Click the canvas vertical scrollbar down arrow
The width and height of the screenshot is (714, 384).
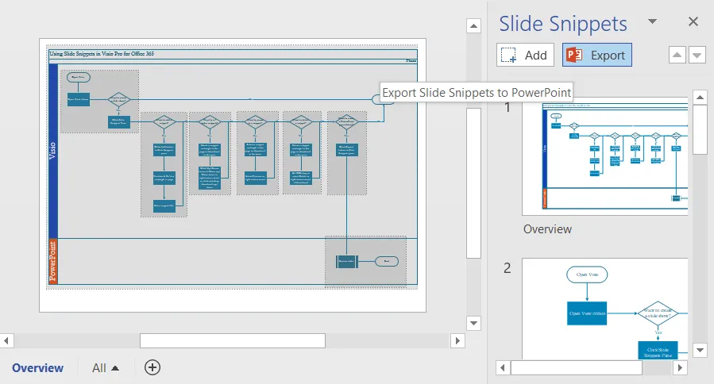click(473, 323)
